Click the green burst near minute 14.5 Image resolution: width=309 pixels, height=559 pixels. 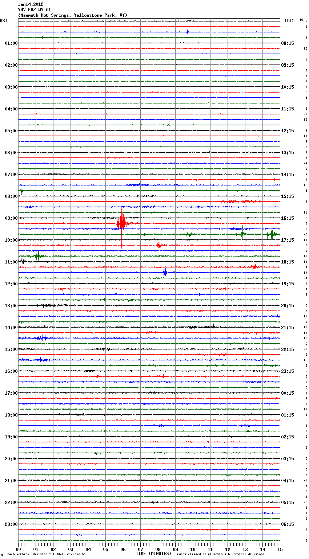[272, 234]
